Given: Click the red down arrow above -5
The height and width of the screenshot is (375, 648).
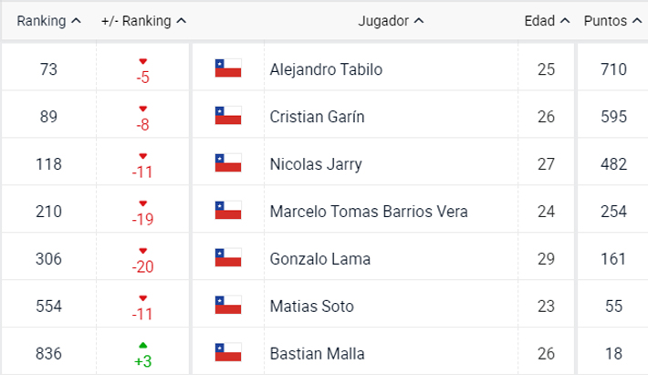Looking at the screenshot, I should point(143,61).
